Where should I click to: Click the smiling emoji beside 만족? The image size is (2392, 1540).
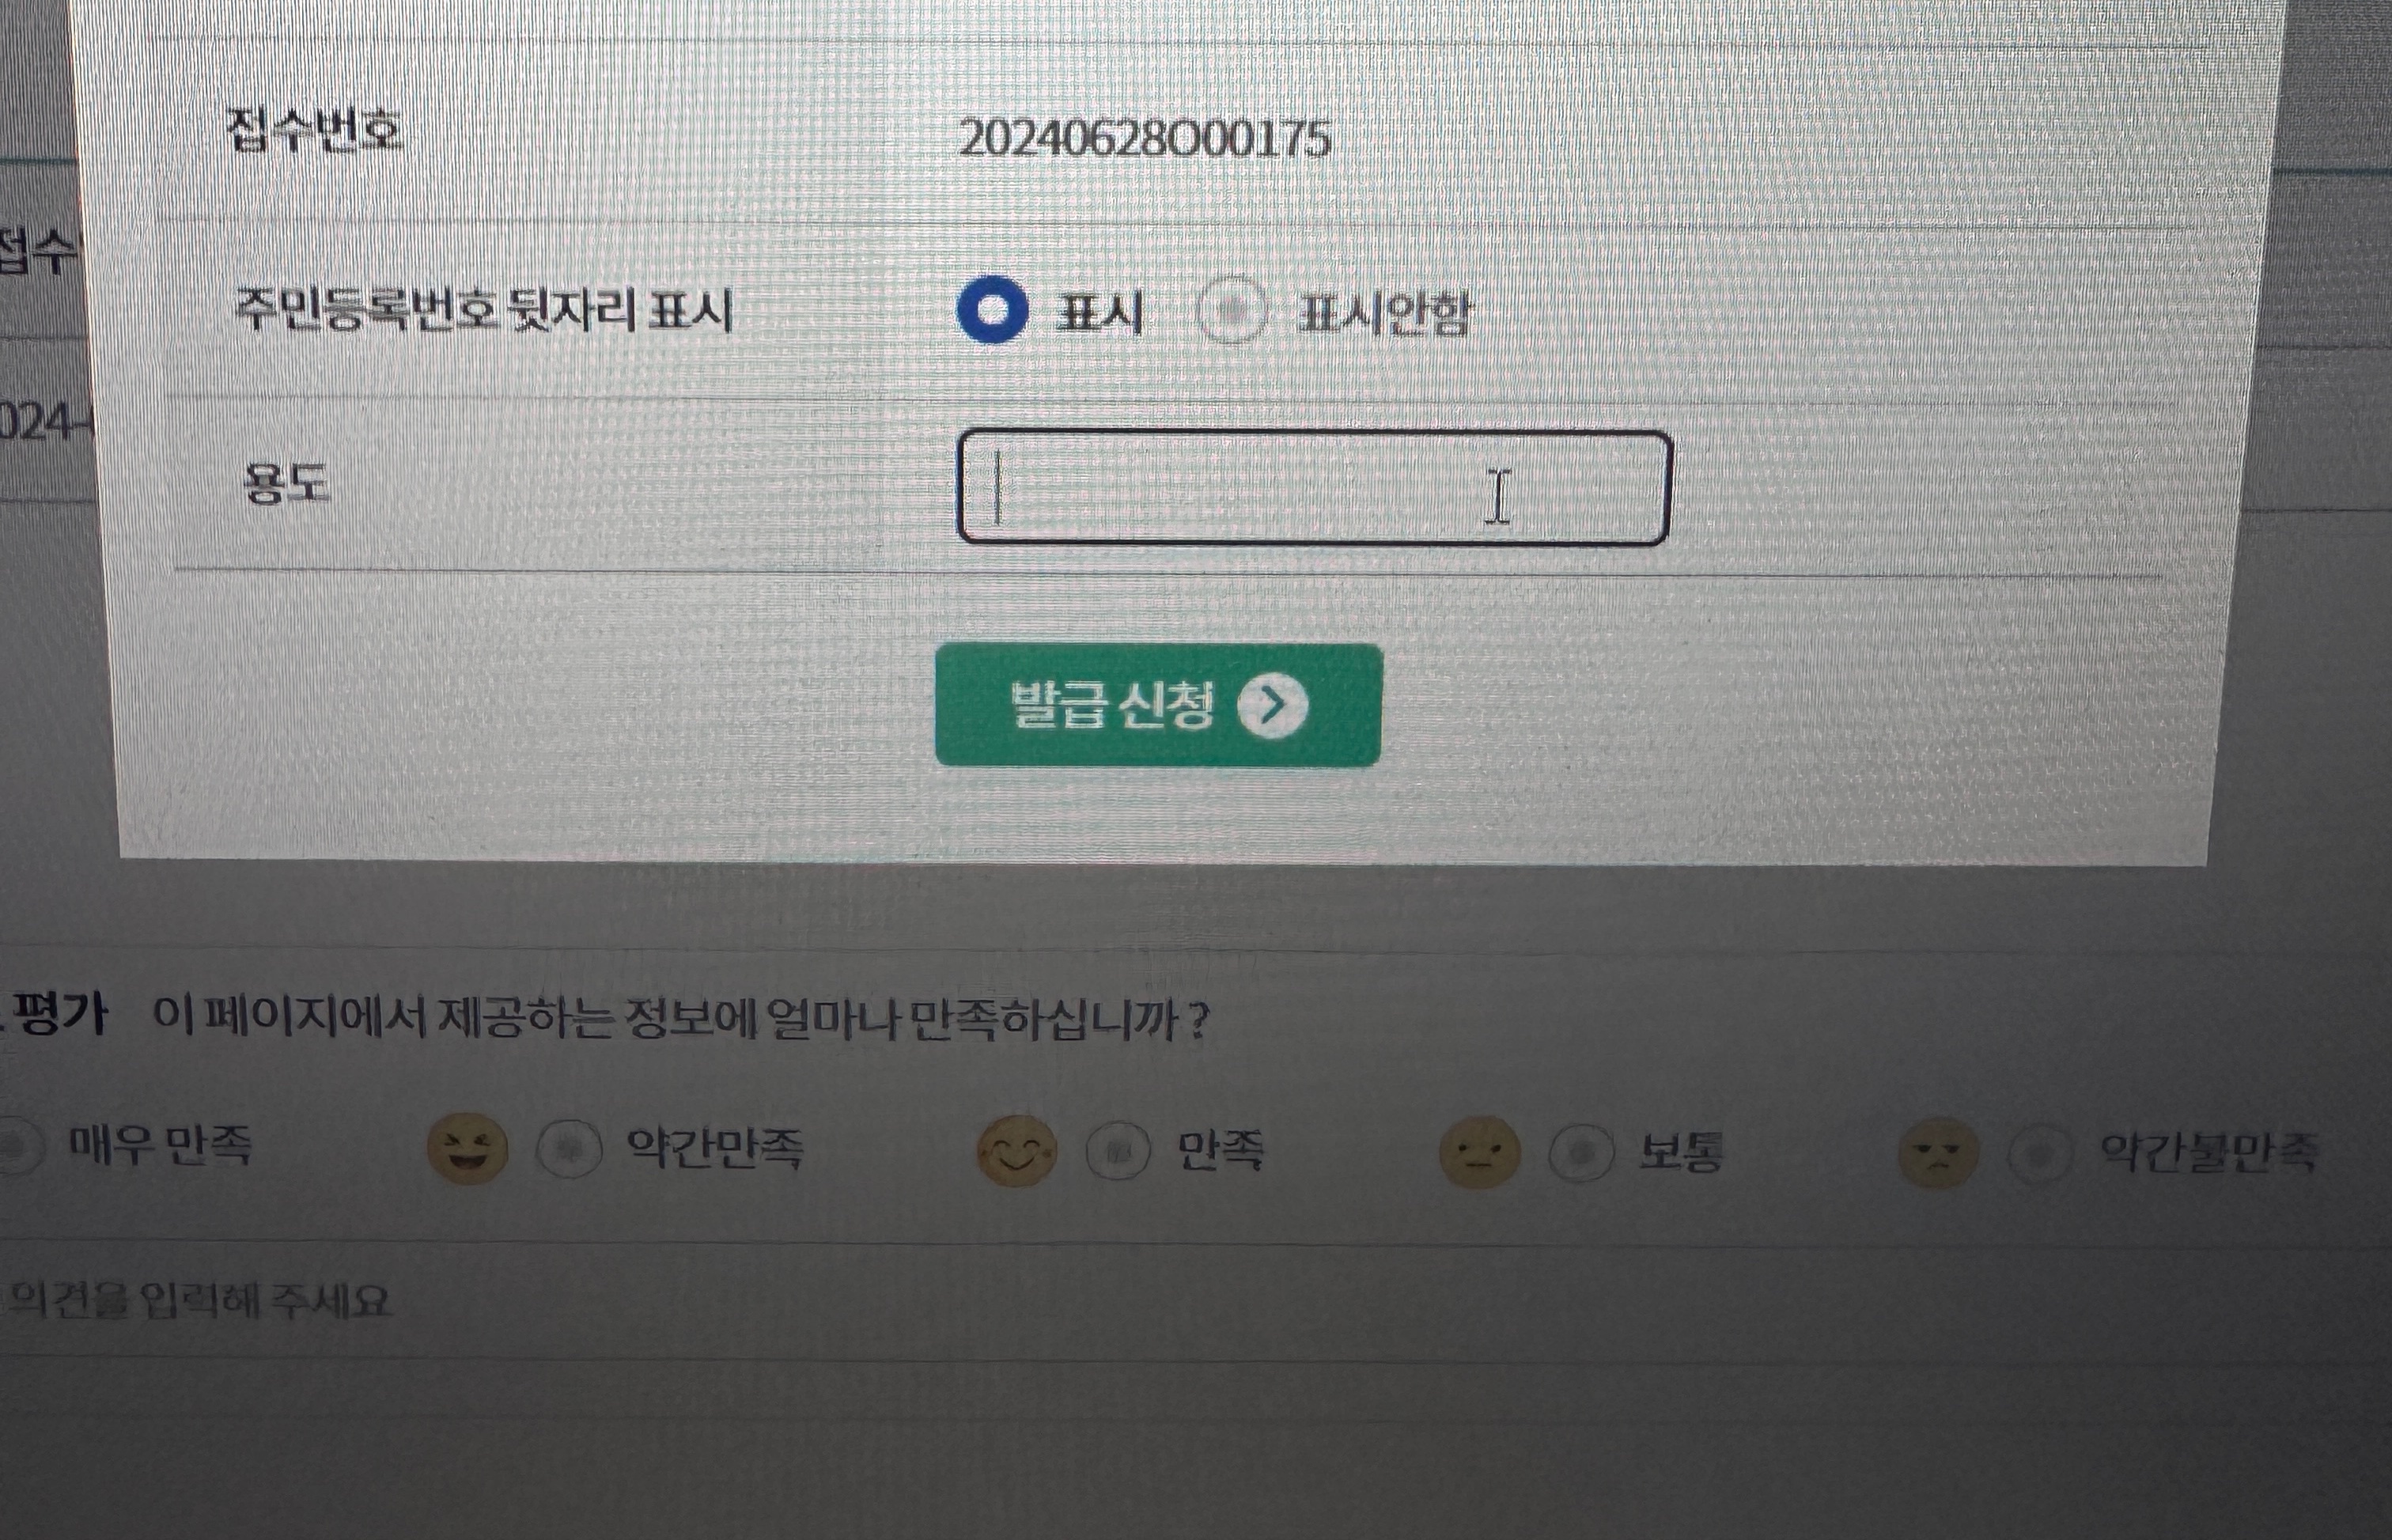[1016, 1150]
